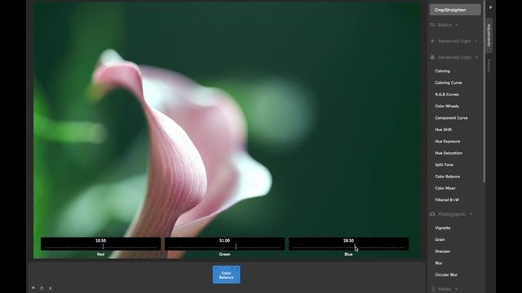
Task: Click the Masks section icon
Action: pos(433,289)
